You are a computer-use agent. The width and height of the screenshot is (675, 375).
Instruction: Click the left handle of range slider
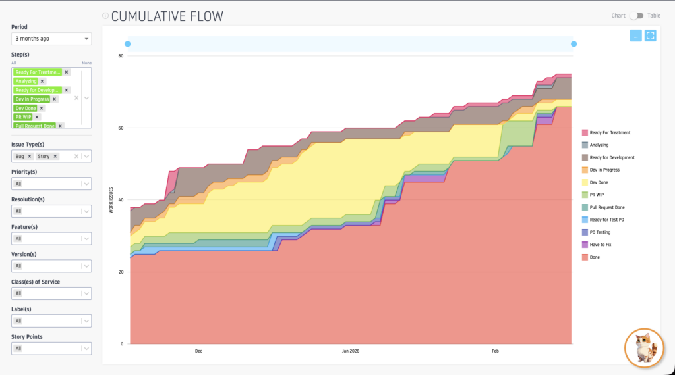(x=127, y=44)
